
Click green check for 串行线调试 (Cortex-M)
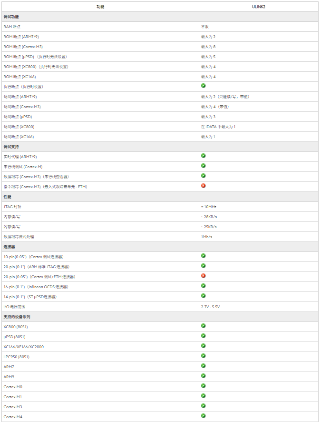coord(204,166)
